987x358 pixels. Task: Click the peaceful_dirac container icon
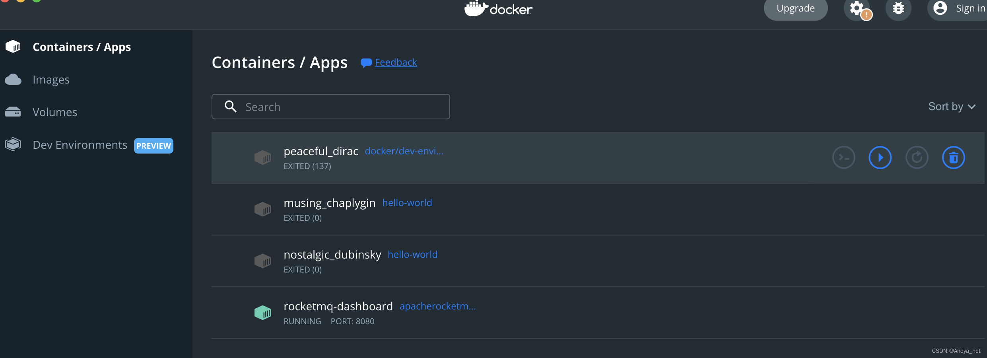pyautogui.click(x=262, y=158)
